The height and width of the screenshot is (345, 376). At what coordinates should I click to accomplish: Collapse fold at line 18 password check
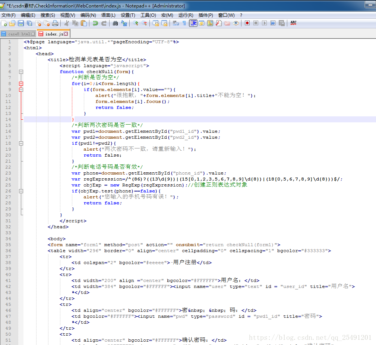pyautogui.click(x=21, y=143)
